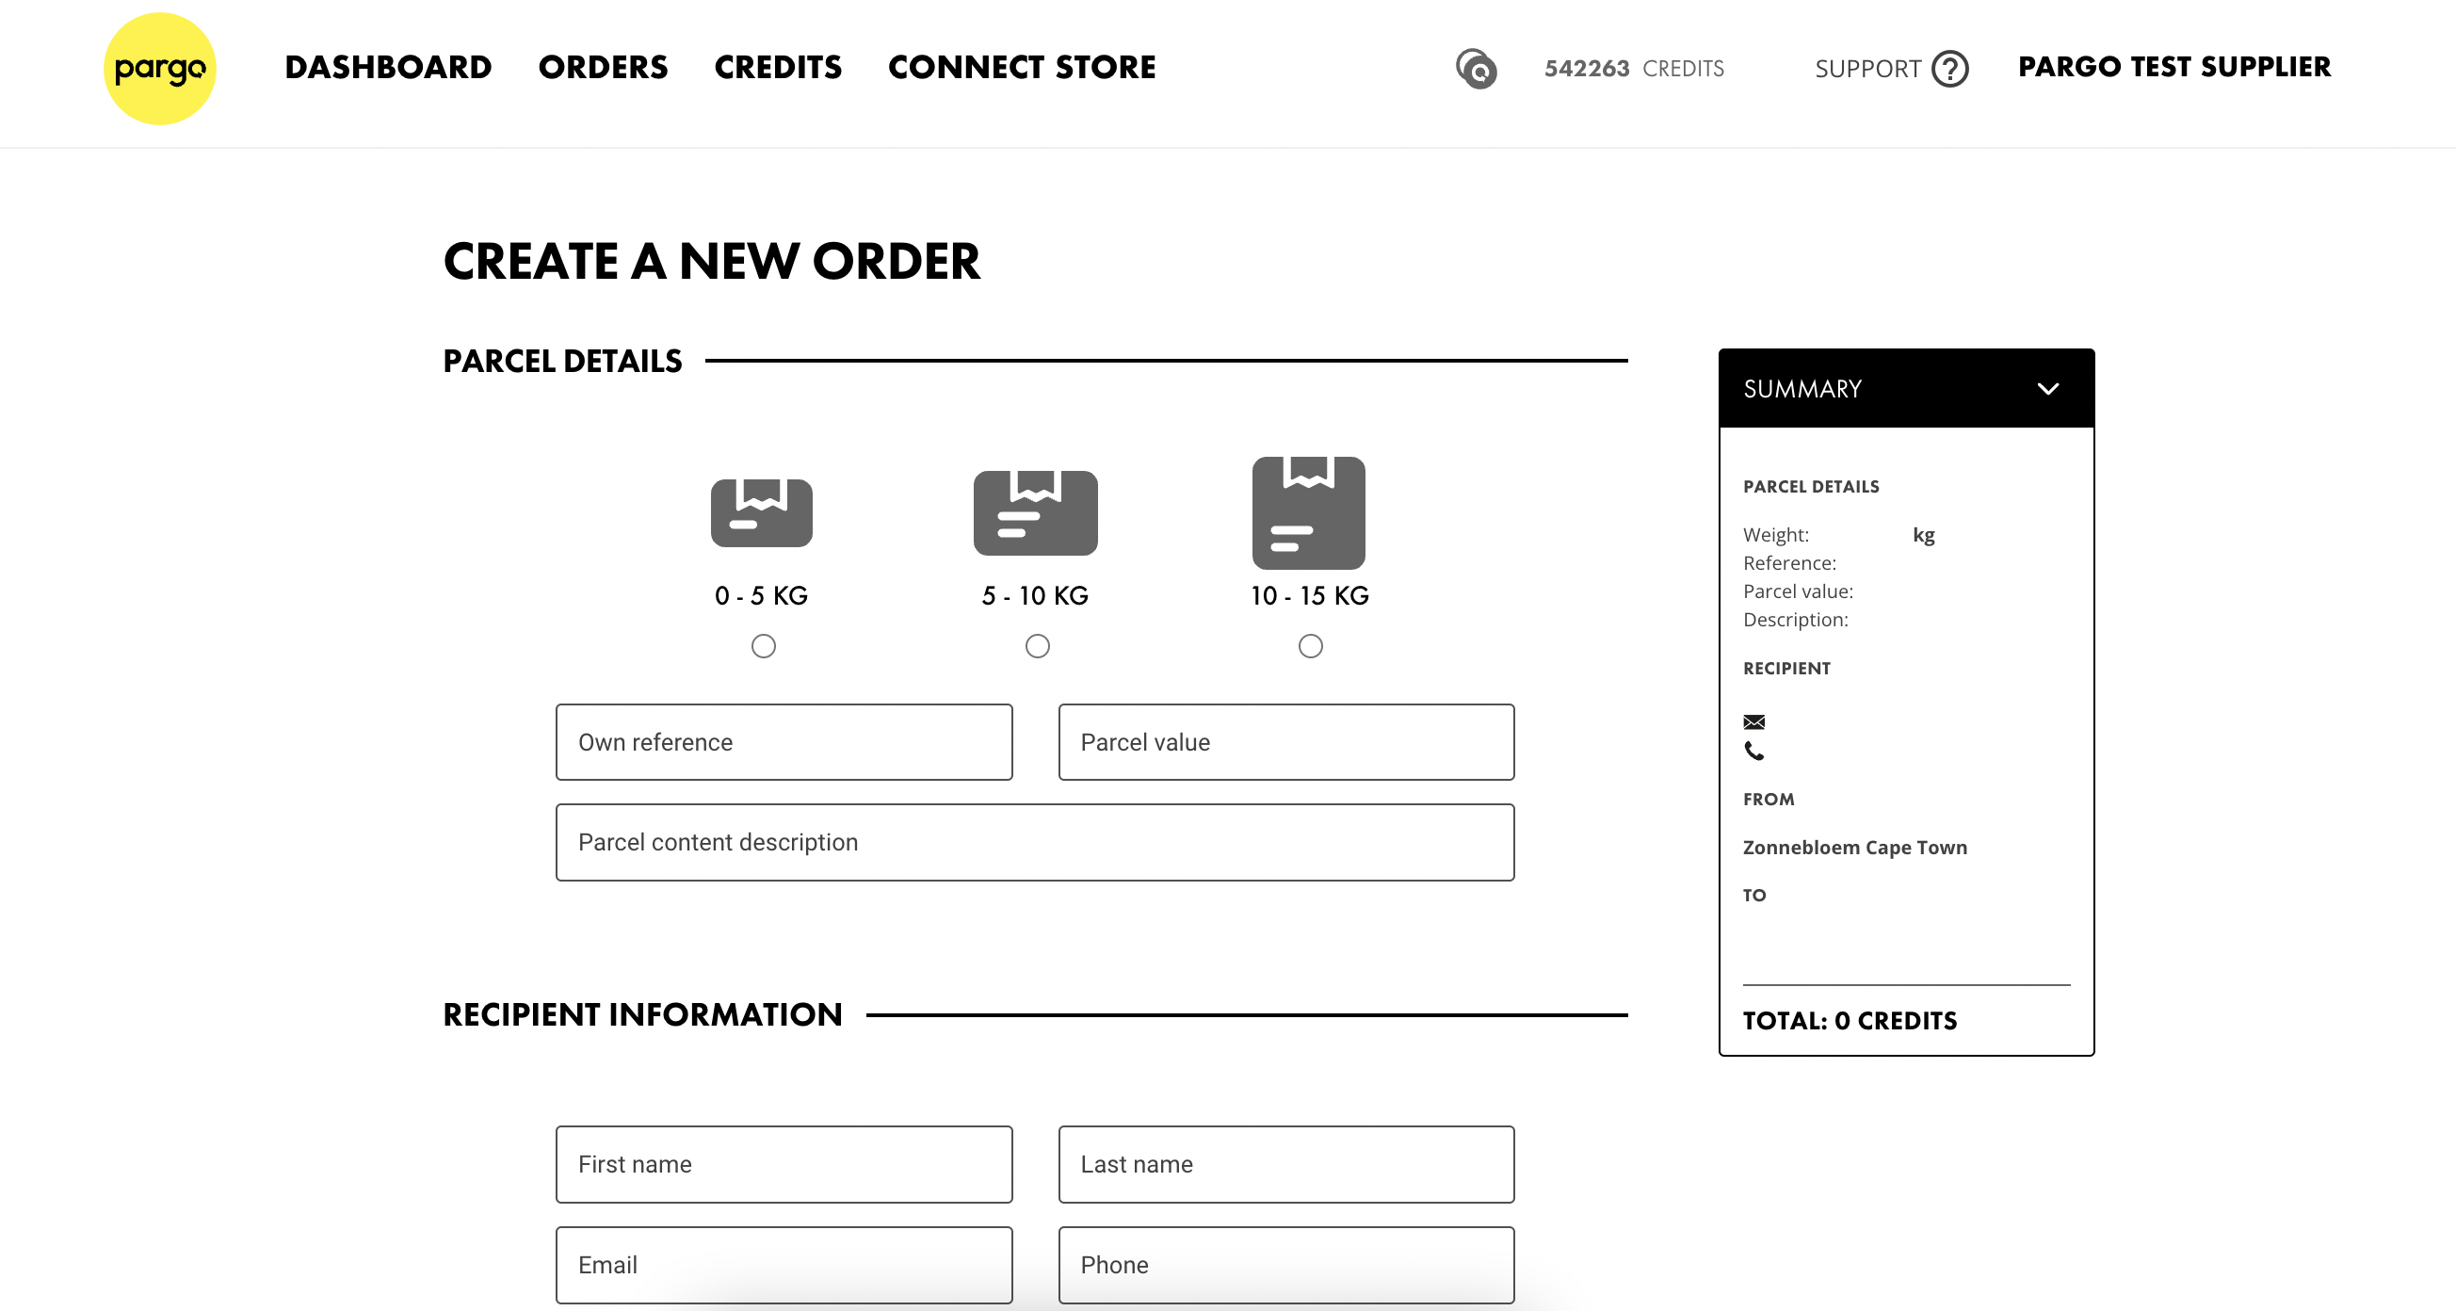
Task: Open the Orders menu item
Action: pyautogui.click(x=603, y=68)
